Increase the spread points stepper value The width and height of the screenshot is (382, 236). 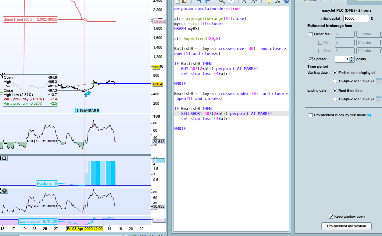point(351,58)
